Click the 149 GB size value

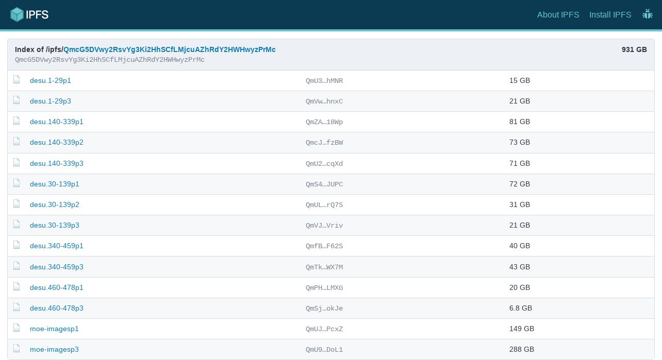(522, 329)
